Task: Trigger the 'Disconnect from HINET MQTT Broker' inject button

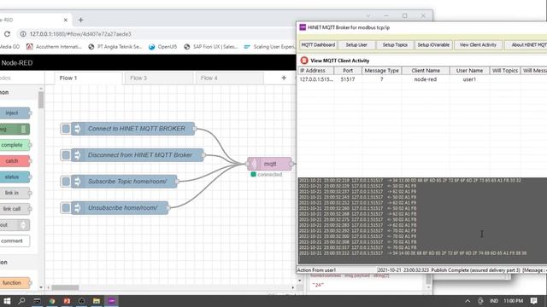Action: pos(66,155)
